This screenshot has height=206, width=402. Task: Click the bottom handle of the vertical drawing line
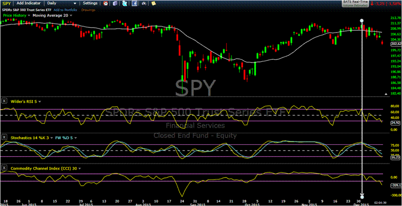(x=362, y=197)
